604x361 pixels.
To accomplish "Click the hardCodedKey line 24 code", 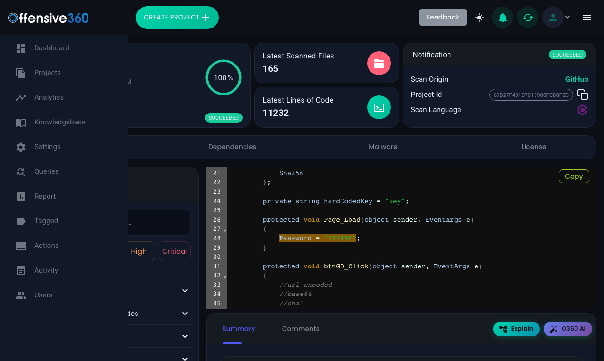I will [x=335, y=201].
